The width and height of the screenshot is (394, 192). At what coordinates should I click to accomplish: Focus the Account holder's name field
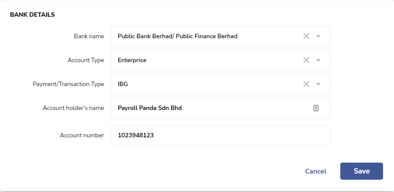point(220,108)
